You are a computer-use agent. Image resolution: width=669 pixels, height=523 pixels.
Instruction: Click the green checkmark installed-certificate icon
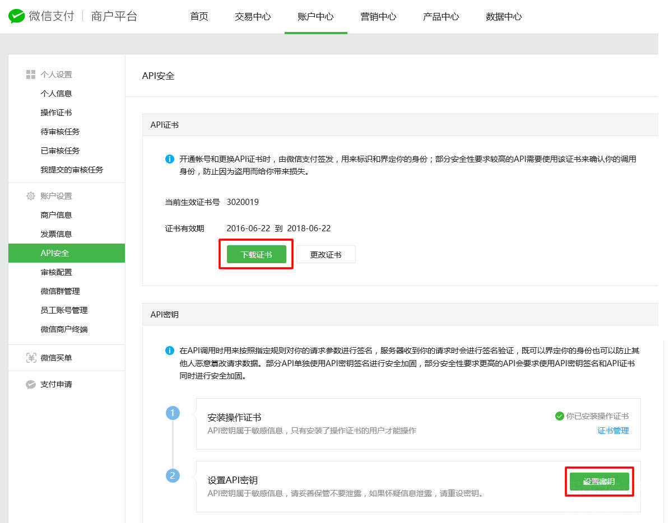pos(559,416)
